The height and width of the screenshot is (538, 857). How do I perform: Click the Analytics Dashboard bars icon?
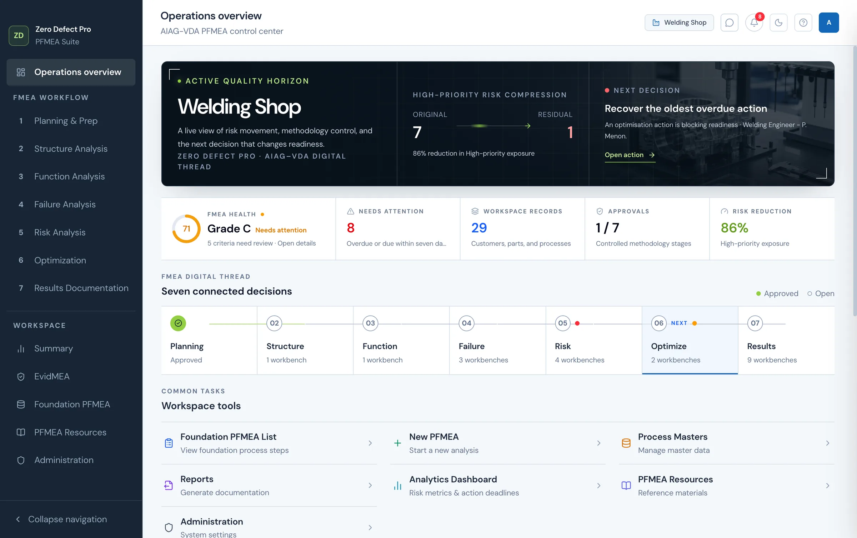pos(397,486)
